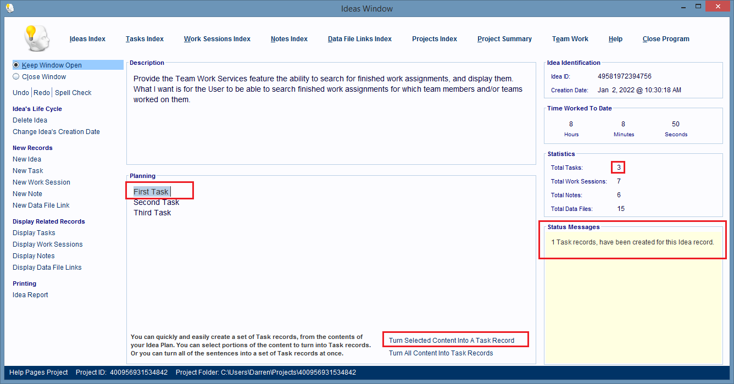The height and width of the screenshot is (384, 734).
Task: Maximize the Ideas Window
Action: point(698,7)
